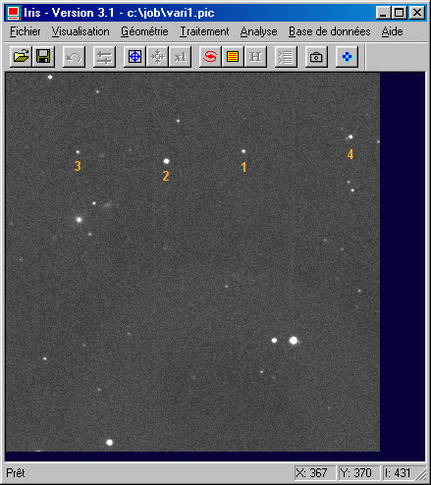Click star labeled 2 in image
The width and height of the screenshot is (431, 485).
pyautogui.click(x=166, y=161)
